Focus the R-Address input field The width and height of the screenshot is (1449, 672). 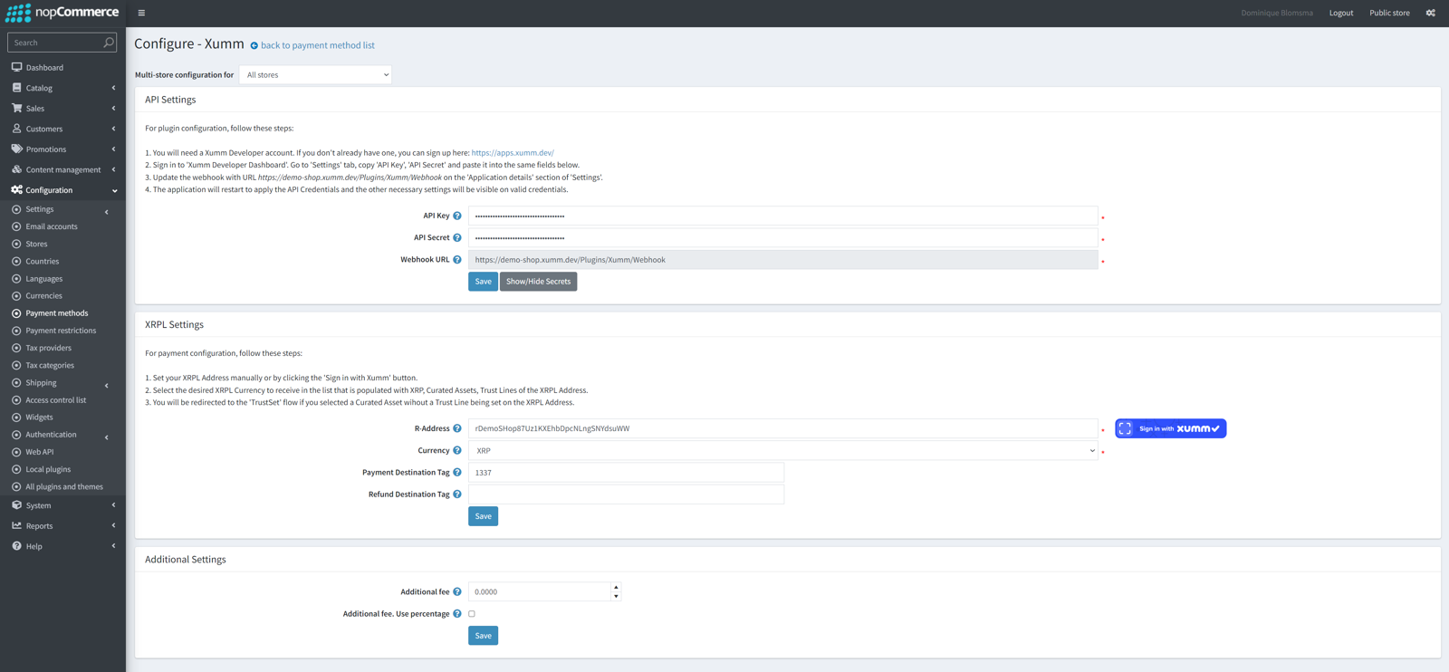(783, 428)
